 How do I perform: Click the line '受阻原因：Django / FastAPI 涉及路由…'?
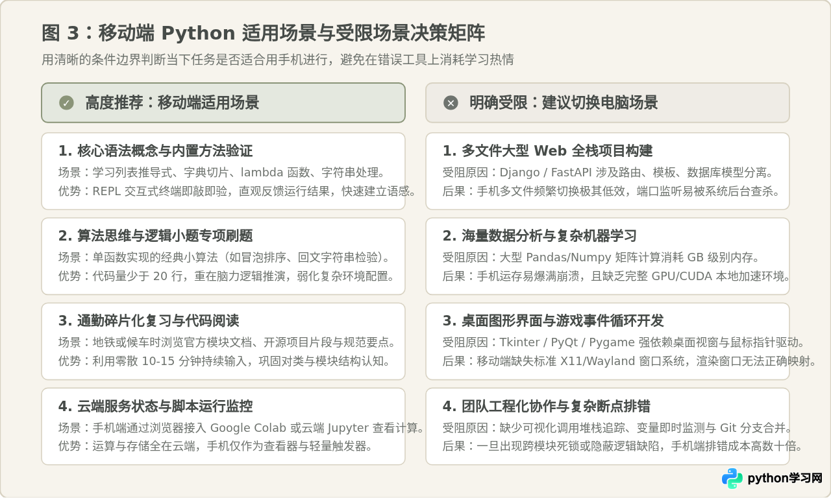tap(608, 172)
